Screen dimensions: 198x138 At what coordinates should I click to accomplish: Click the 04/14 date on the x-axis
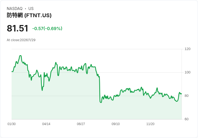(x=46, y=124)
